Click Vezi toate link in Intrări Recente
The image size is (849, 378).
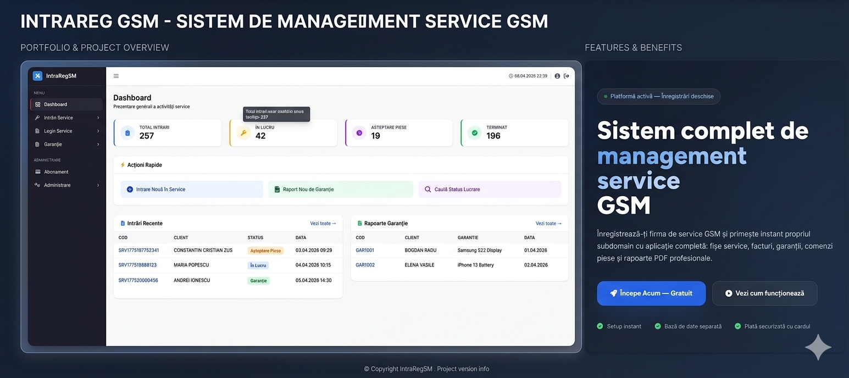point(323,224)
